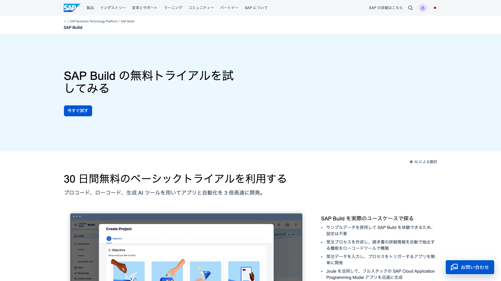Open the パートナー menu
The image size is (501, 281).
point(229,8)
